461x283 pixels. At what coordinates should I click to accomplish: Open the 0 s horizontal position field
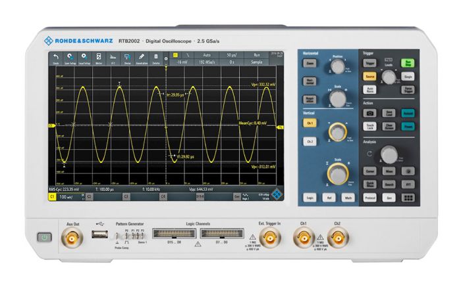click(x=232, y=62)
